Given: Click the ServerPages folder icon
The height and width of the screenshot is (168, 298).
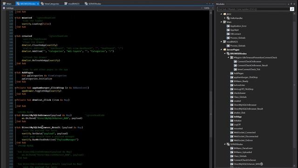Looking at the screenshot, I should point(224,49).
